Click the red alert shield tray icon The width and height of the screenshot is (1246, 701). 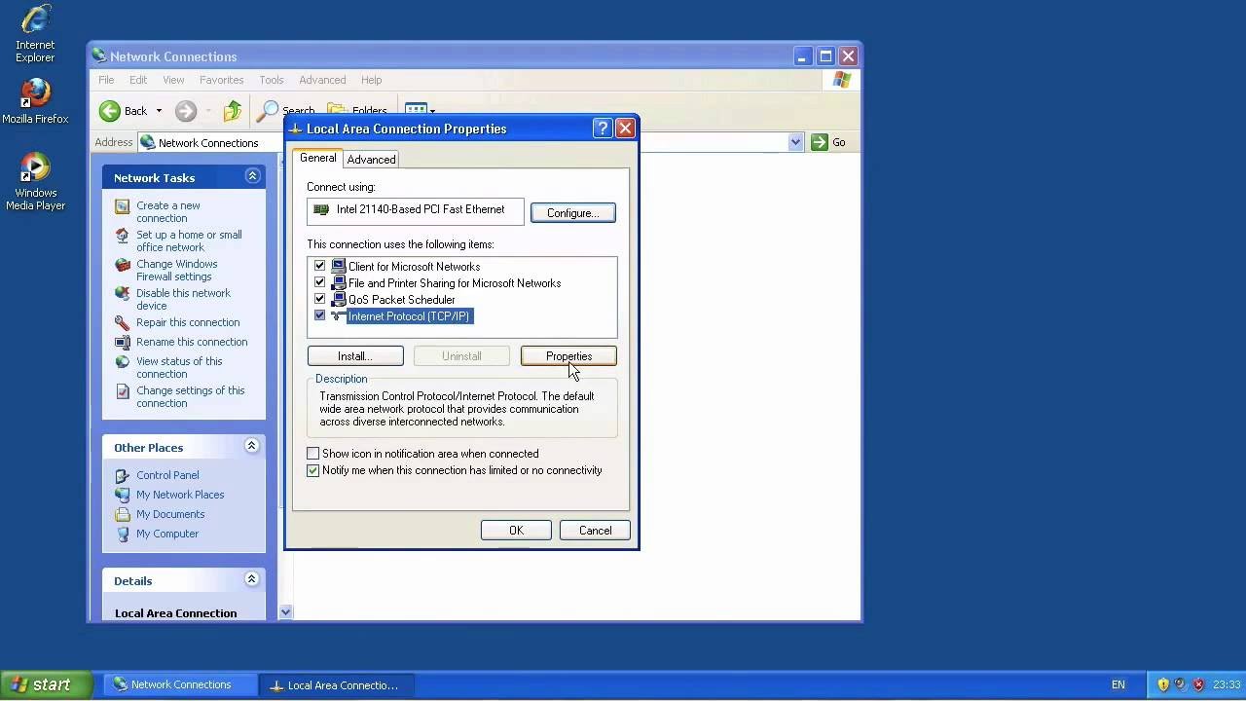point(1198,684)
